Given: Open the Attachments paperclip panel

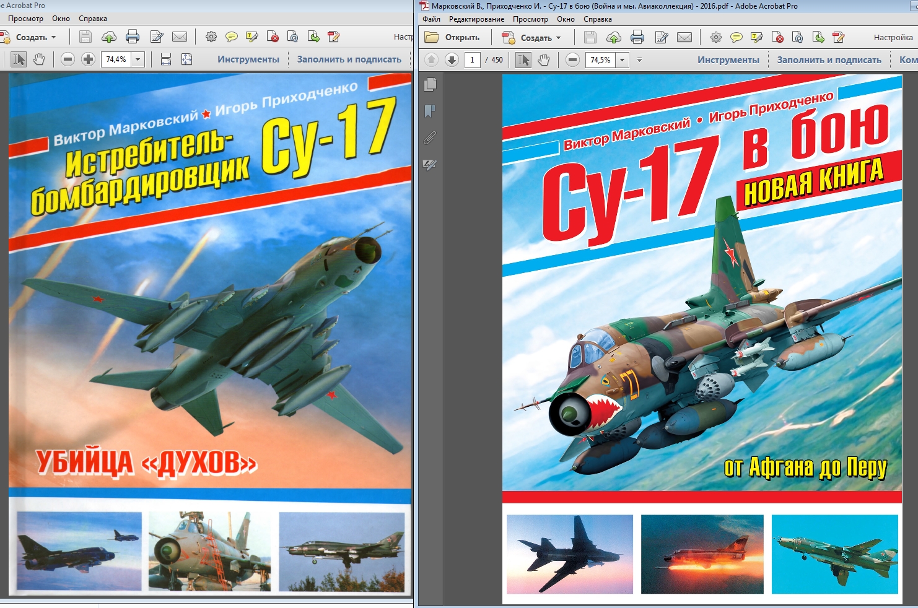Looking at the screenshot, I should tap(430, 137).
